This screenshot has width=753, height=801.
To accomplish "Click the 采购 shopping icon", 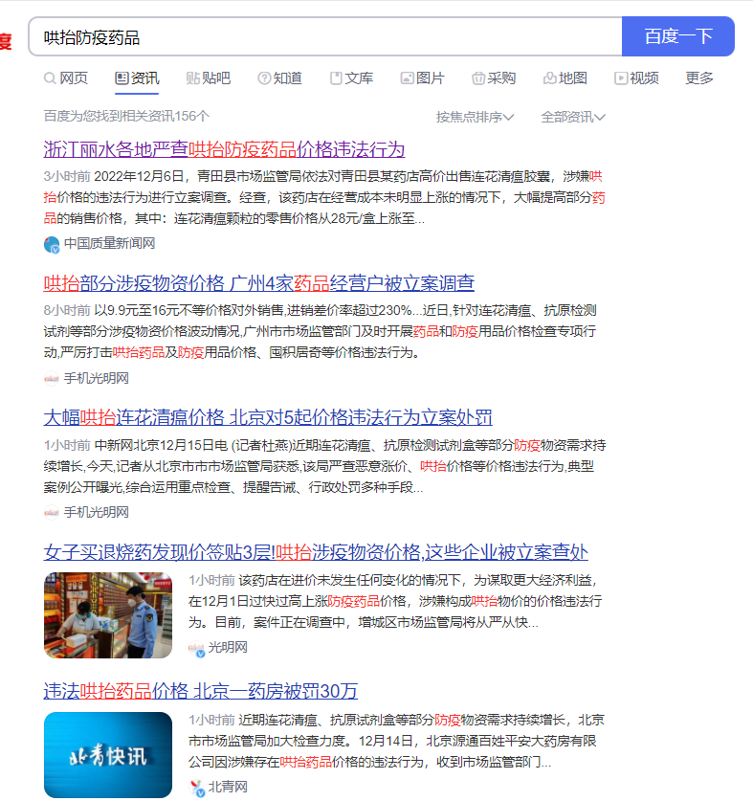I will click(x=478, y=78).
